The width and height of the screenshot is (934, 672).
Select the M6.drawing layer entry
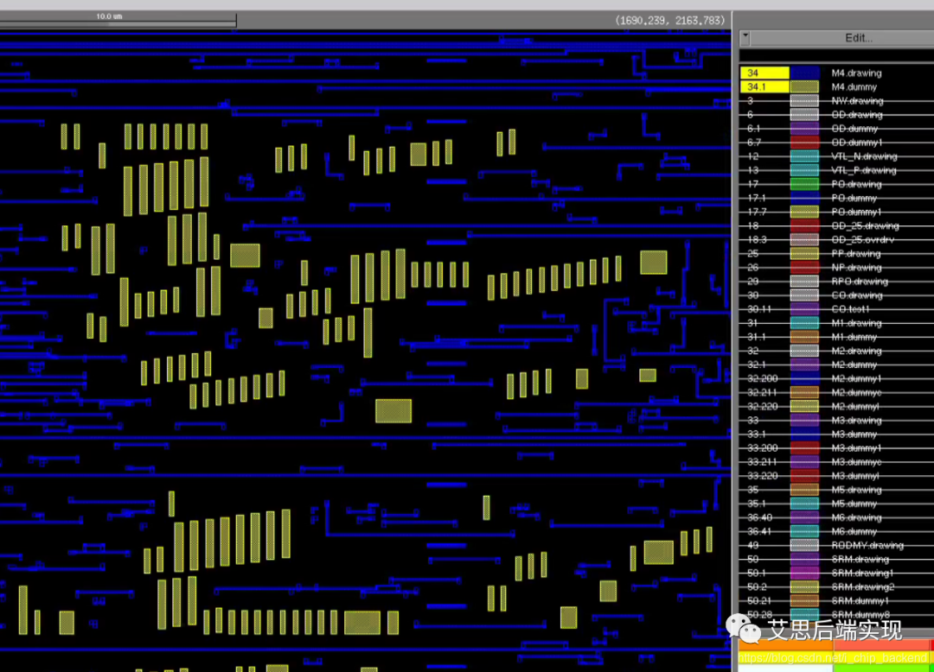click(x=856, y=517)
